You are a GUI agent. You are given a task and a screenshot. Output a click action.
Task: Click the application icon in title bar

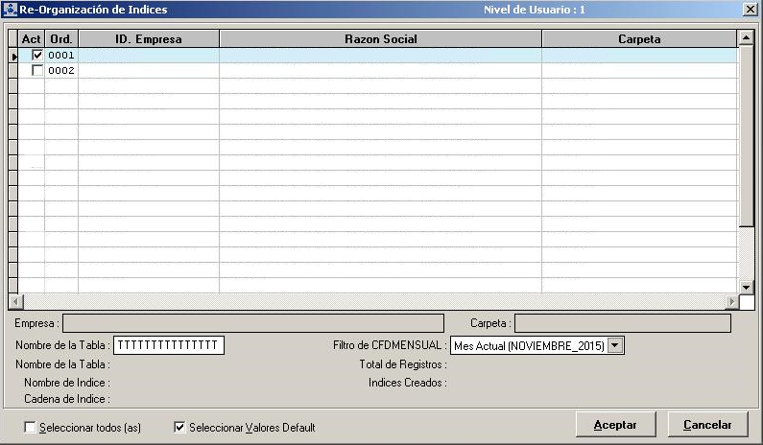pos(11,10)
